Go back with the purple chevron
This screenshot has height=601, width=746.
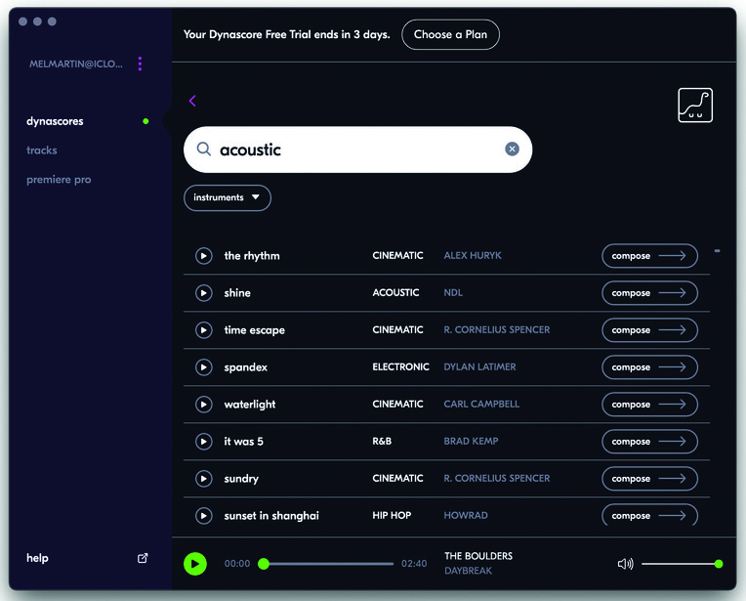192,101
